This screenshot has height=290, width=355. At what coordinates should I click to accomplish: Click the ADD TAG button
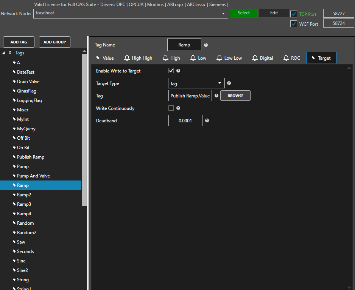click(19, 42)
